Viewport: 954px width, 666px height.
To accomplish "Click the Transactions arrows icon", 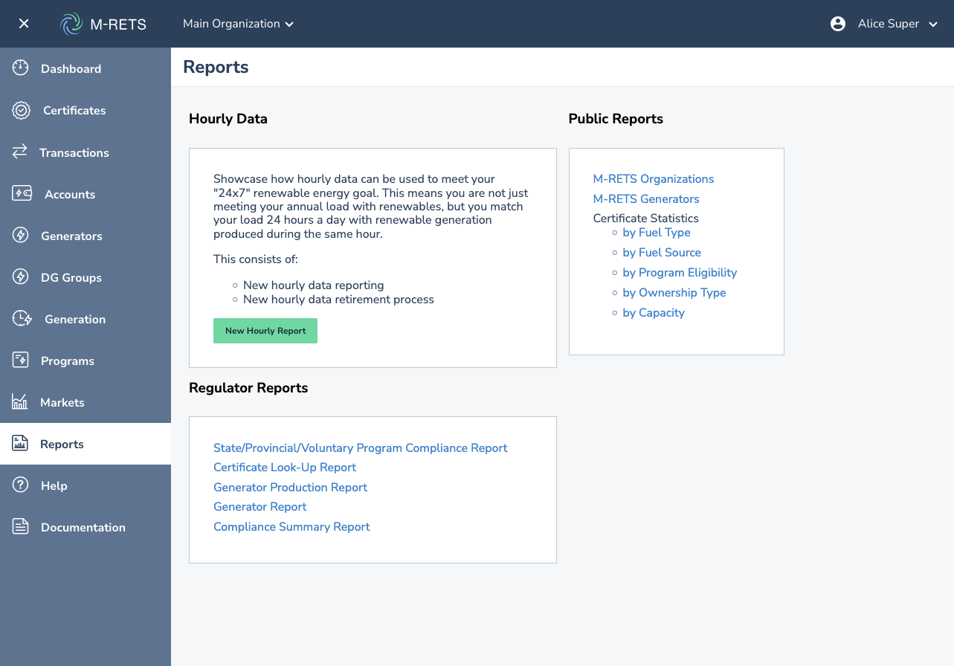I will click(x=20, y=152).
